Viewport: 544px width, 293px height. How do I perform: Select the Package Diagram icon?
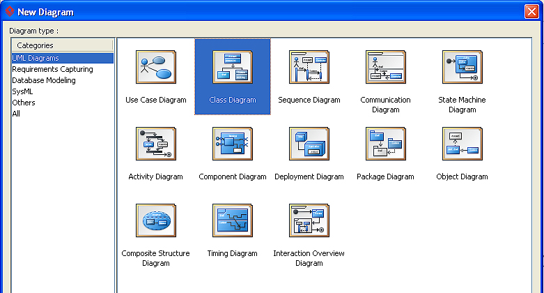pyautogui.click(x=385, y=144)
